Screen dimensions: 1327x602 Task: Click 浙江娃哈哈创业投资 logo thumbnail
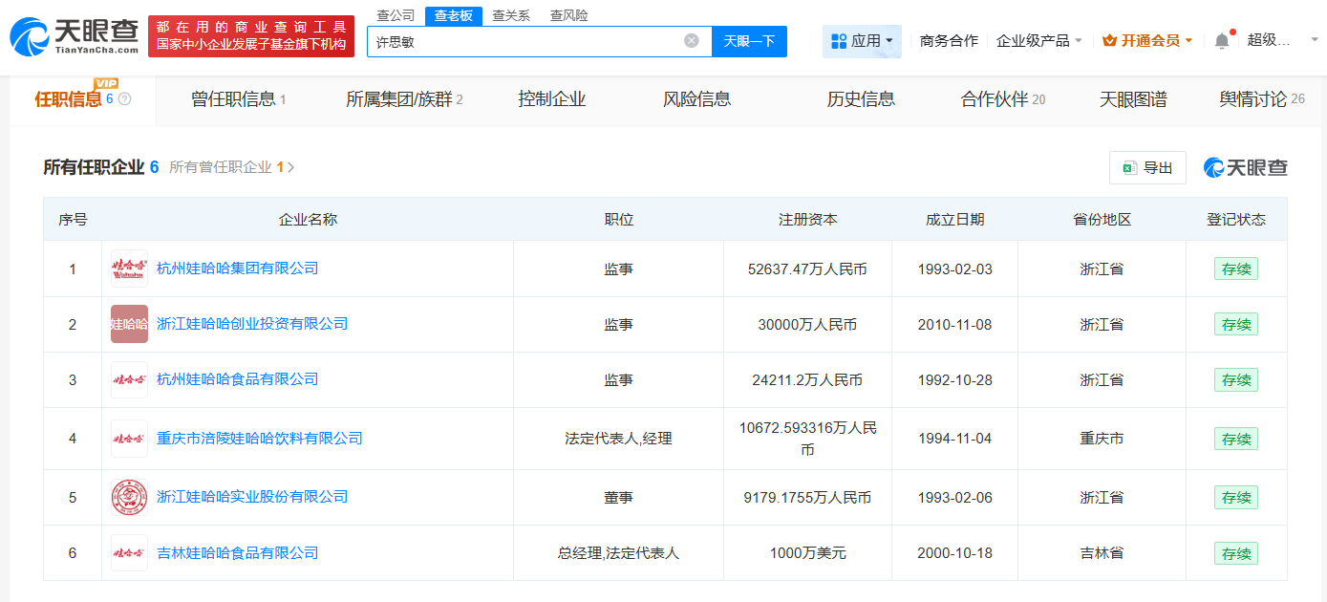tap(129, 324)
